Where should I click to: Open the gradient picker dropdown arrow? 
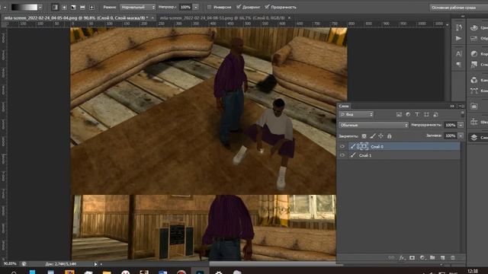40,7
